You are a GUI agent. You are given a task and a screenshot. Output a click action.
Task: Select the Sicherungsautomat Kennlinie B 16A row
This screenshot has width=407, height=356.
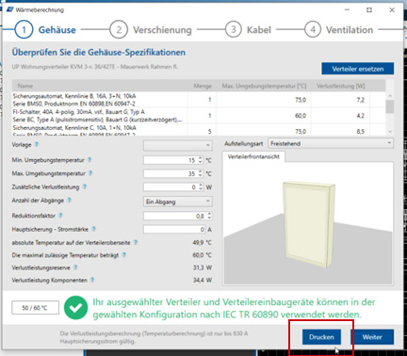tap(199, 100)
